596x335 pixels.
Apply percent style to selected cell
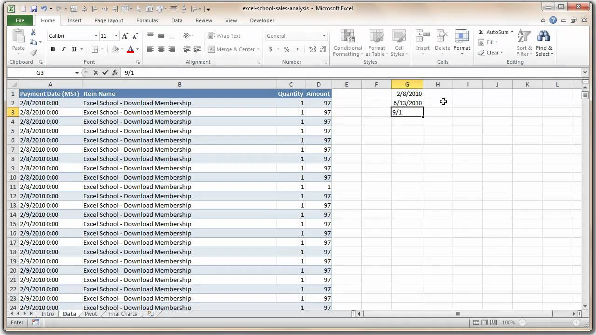tap(286, 49)
